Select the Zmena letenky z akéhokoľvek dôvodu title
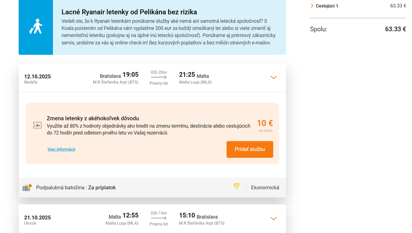 point(93,118)
